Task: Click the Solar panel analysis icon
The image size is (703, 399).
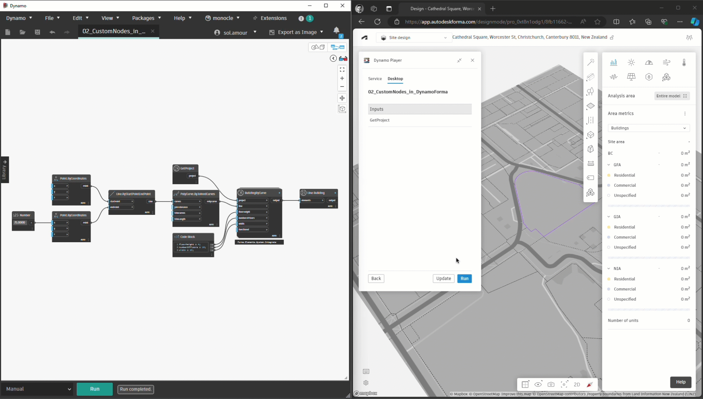Action: point(631,77)
